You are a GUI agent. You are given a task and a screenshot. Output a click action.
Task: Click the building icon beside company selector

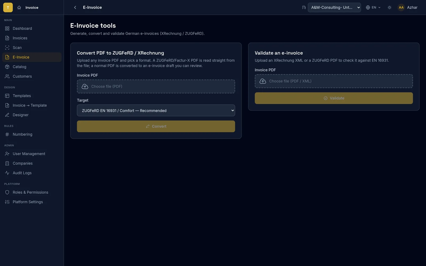coord(304,7)
